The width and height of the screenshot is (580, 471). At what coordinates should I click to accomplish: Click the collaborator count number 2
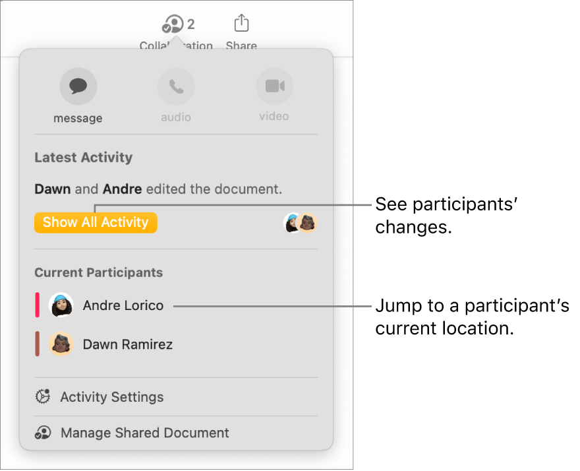pyautogui.click(x=191, y=25)
